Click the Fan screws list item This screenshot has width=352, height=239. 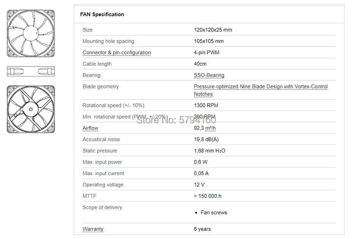coord(214,213)
